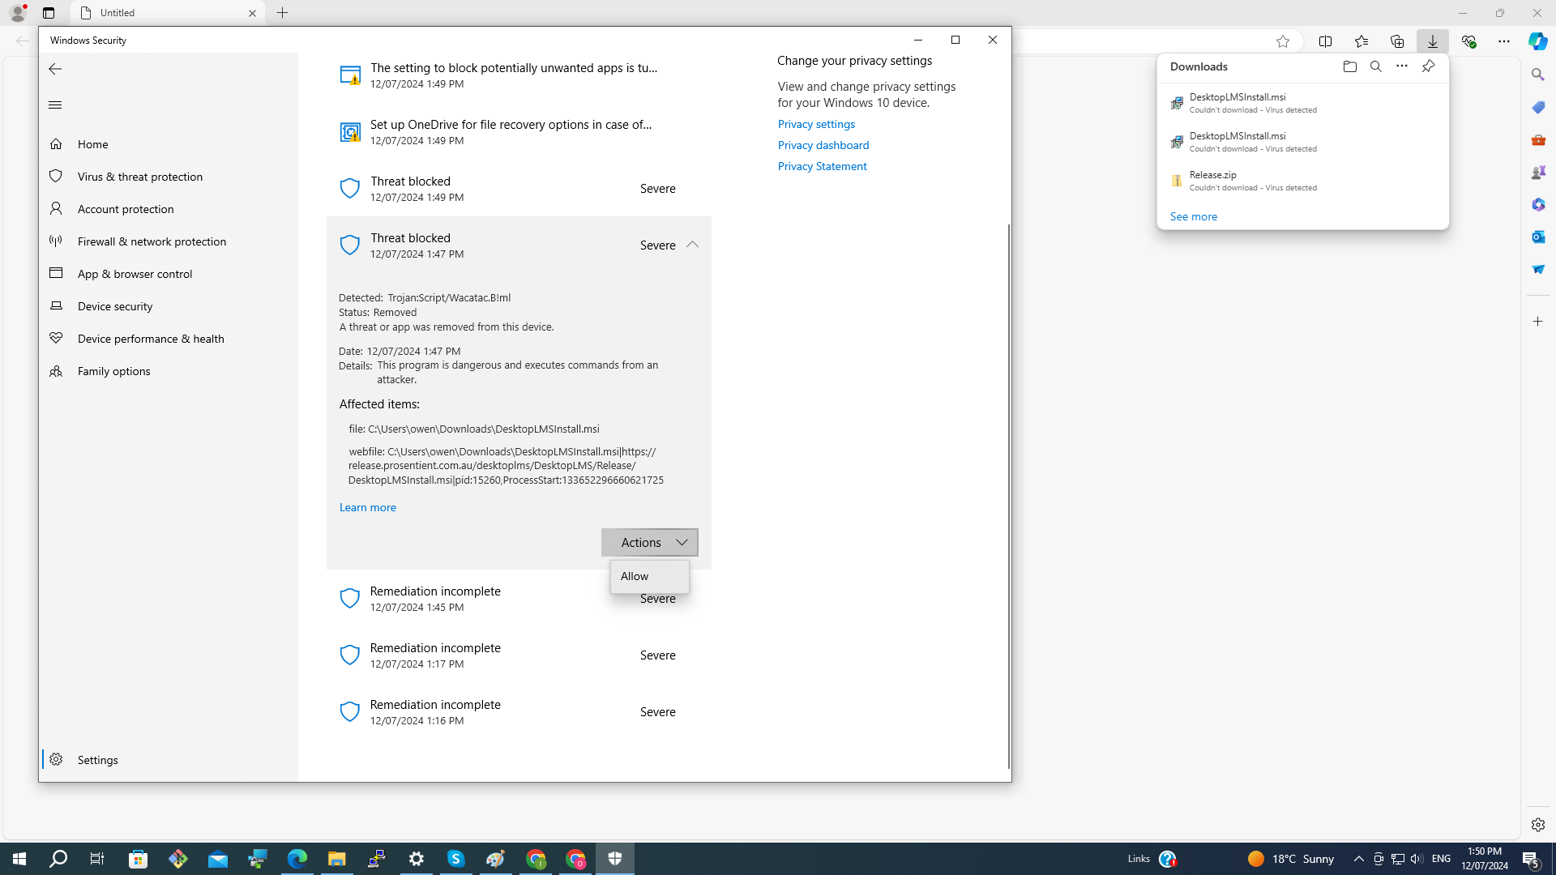The height and width of the screenshot is (875, 1556).
Task: Pin the Downloads panel
Action: pos(1428,66)
